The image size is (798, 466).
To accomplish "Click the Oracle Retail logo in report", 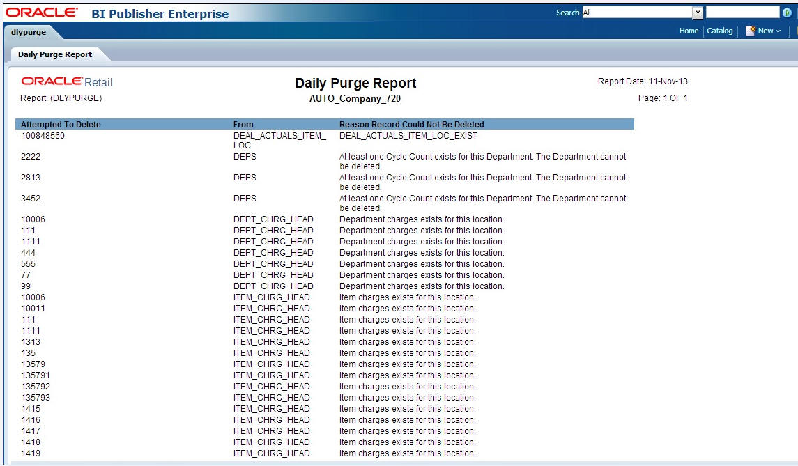I will pos(67,82).
